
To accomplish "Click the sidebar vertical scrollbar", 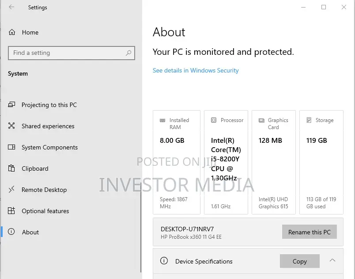I will click(x=140, y=228).
